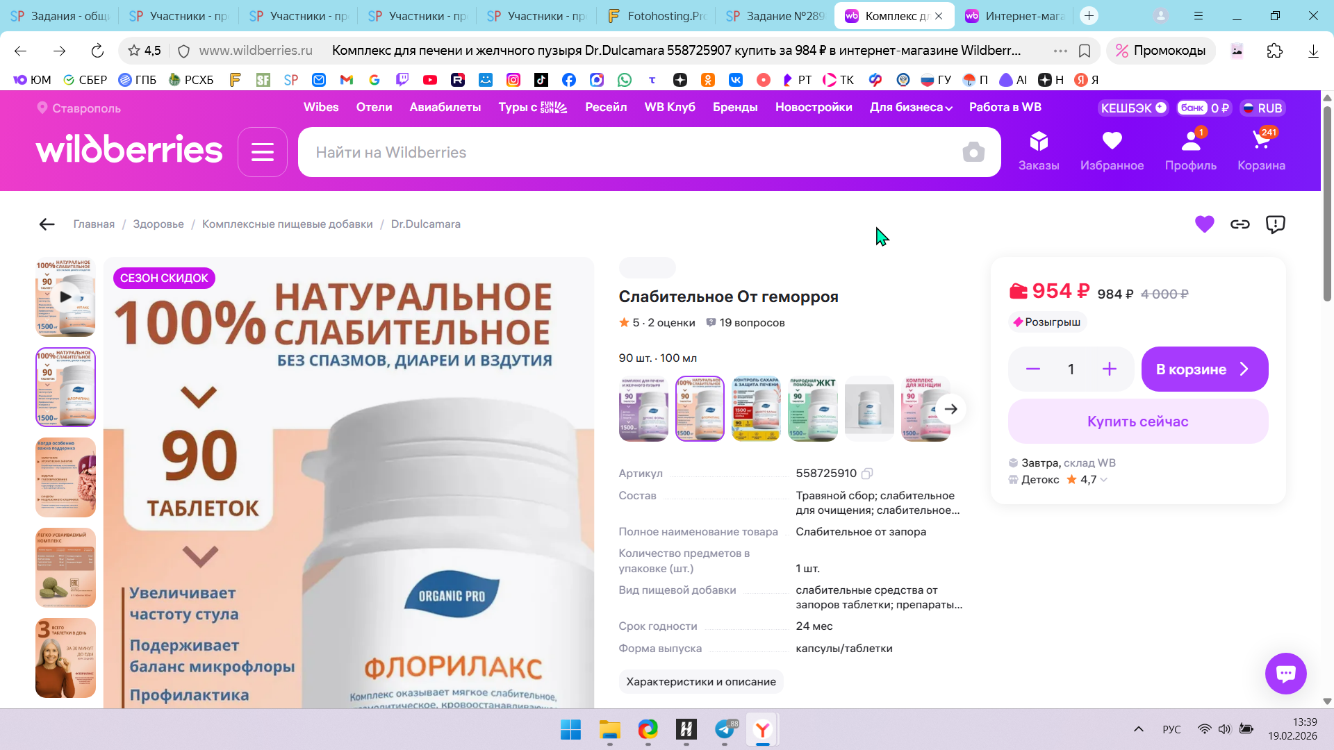Increase quantity with plus stepper
The width and height of the screenshot is (1334, 750).
click(1110, 369)
